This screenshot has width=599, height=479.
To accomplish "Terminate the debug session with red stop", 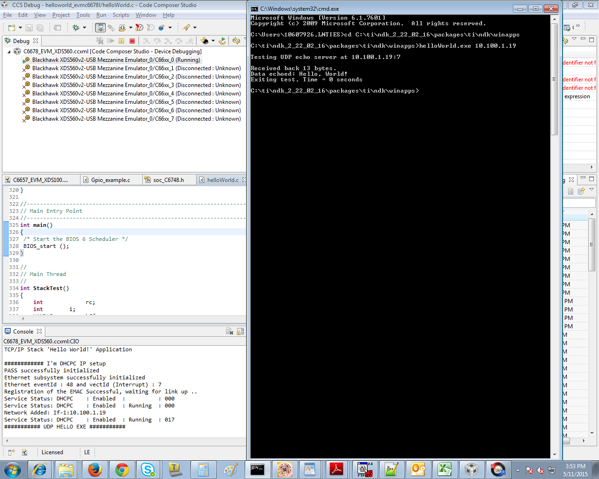I will [x=132, y=41].
